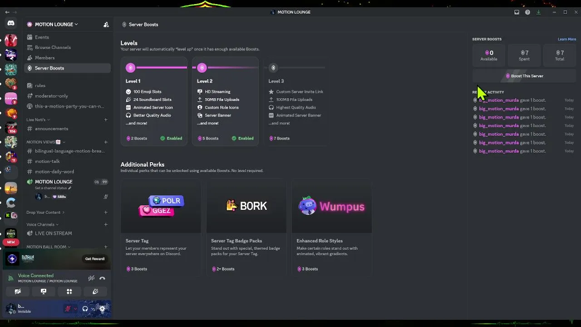Open the soundboard icon
This screenshot has width=581, height=327.
[95, 292]
